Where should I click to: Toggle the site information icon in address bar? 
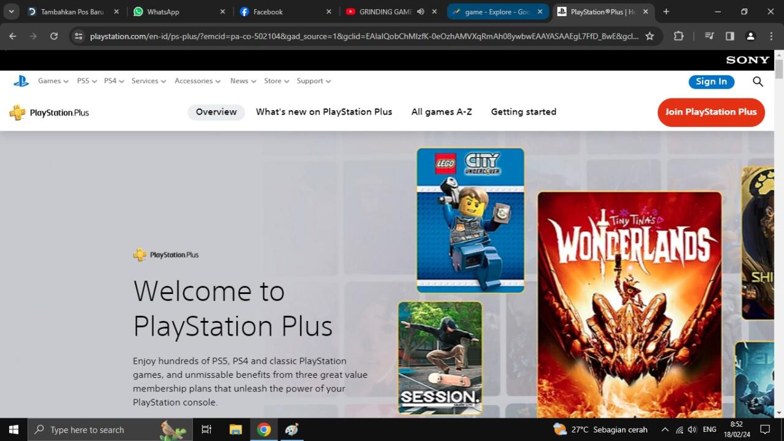click(x=78, y=36)
